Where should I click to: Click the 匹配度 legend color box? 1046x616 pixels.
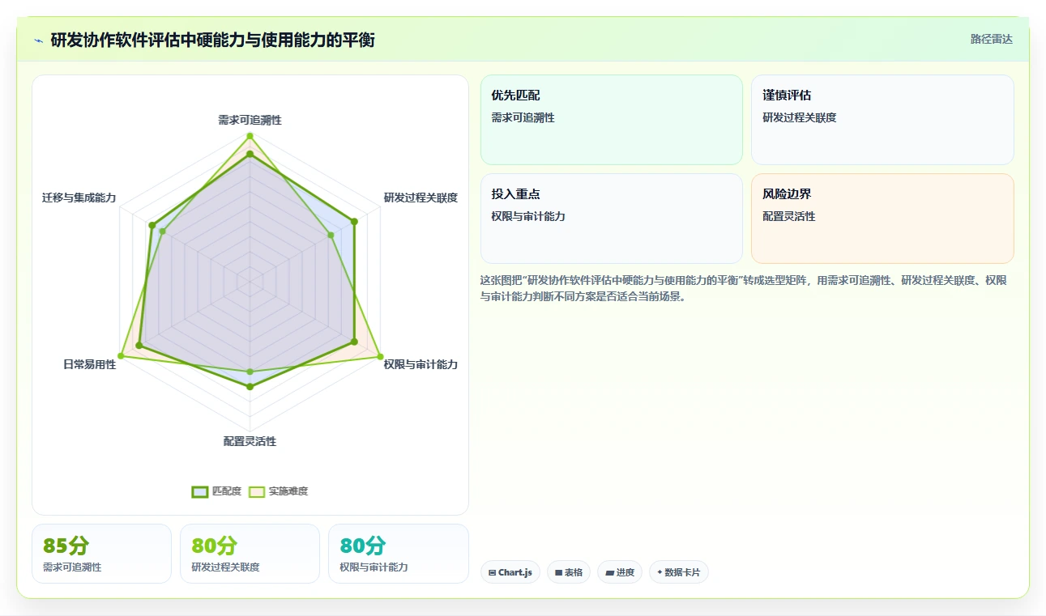pyautogui.click(x=200, y=491)
